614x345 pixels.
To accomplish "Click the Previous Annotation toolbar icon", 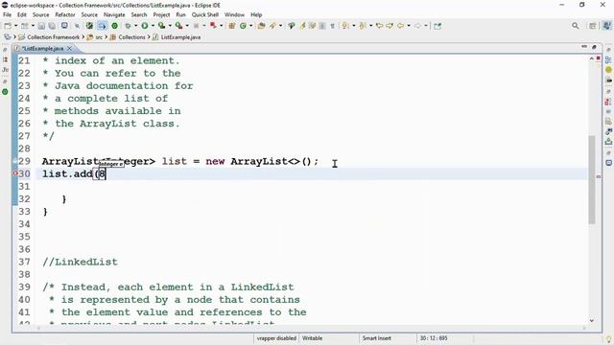I will pyautogui.click(x=363, y=26).
